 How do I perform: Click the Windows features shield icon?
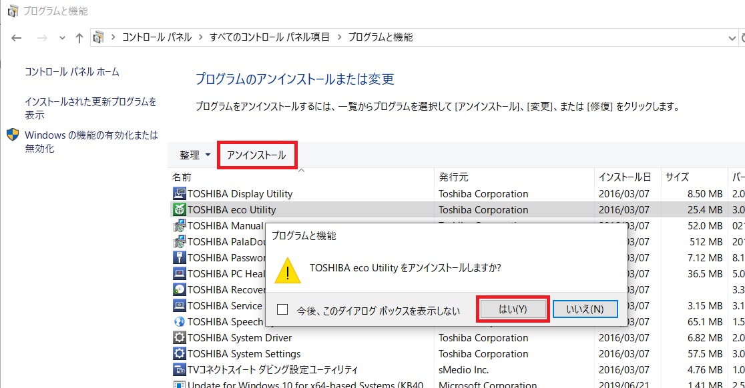(x=13, y=135)
